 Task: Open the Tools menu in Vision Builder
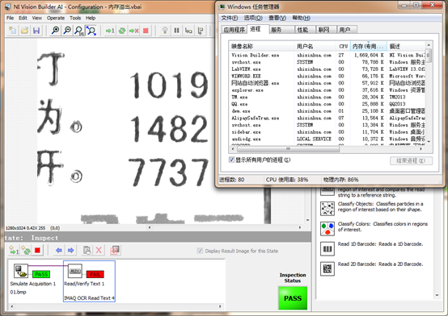click(x=75, y=18)
